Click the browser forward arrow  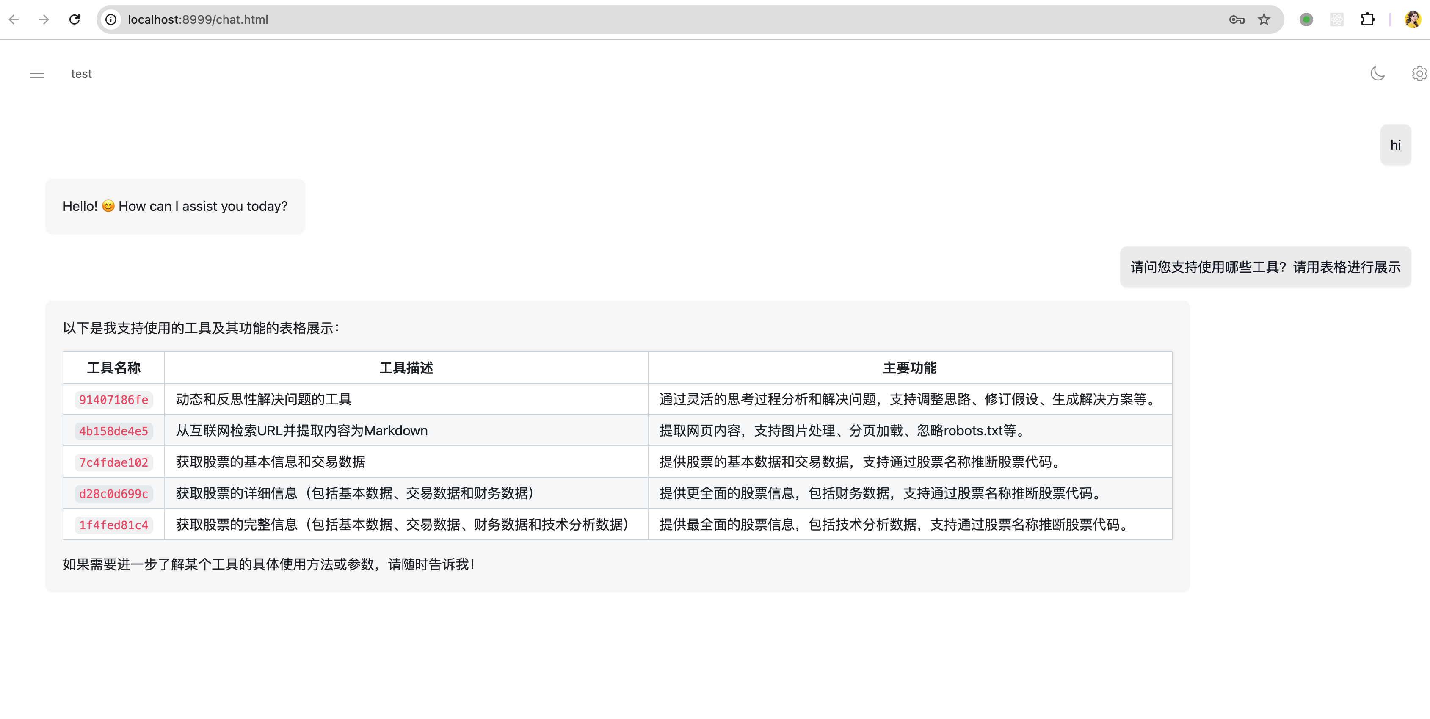tap(44, 19)
